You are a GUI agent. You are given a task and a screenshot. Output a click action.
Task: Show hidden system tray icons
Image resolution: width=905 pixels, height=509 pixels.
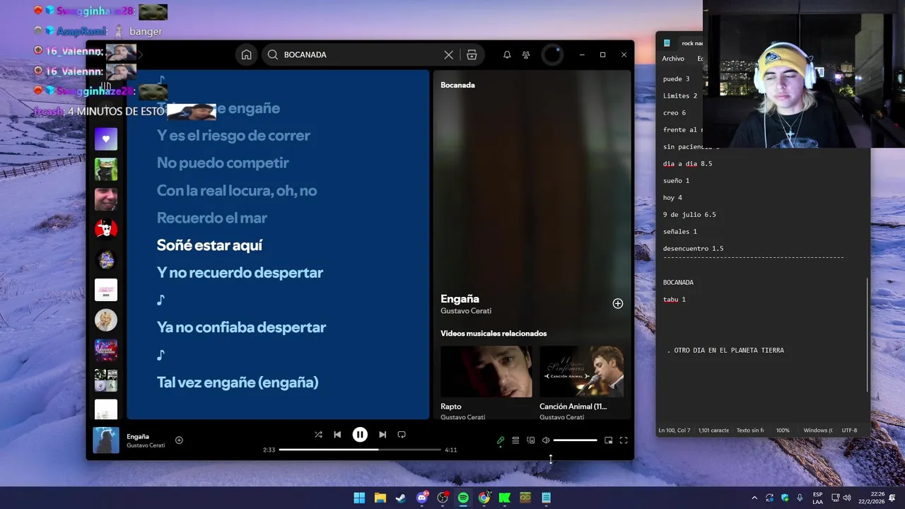(754, 498)
